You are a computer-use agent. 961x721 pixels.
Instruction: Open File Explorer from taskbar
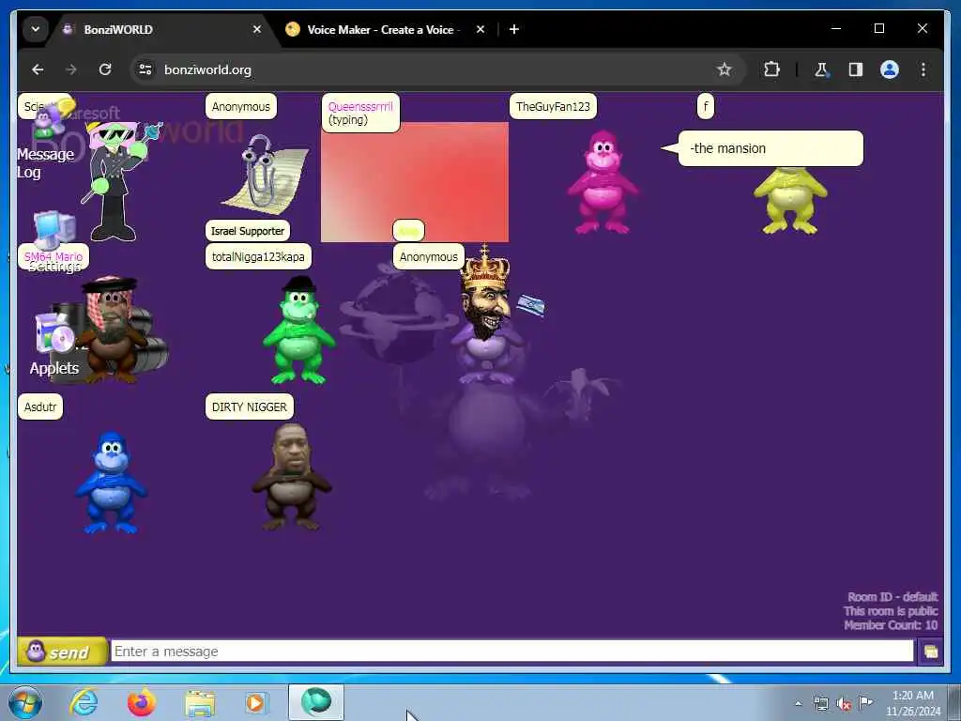tap(201, 702)
